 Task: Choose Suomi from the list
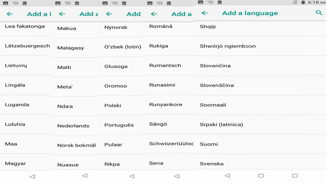point(260,144)
